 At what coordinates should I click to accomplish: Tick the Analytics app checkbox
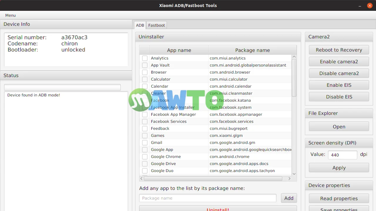[145, 58]
